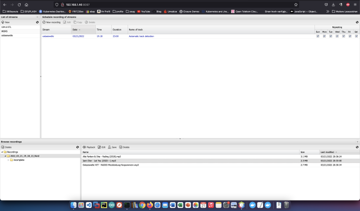This screenshot has width=360, height=211.
Task: Delete the selected recording file
Action: point(124,147)
